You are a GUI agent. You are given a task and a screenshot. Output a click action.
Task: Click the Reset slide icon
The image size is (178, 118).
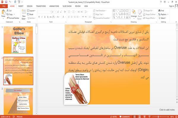coord(28,14)
